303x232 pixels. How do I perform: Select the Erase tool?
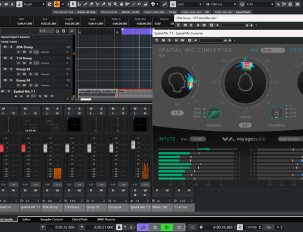point(92,4)
